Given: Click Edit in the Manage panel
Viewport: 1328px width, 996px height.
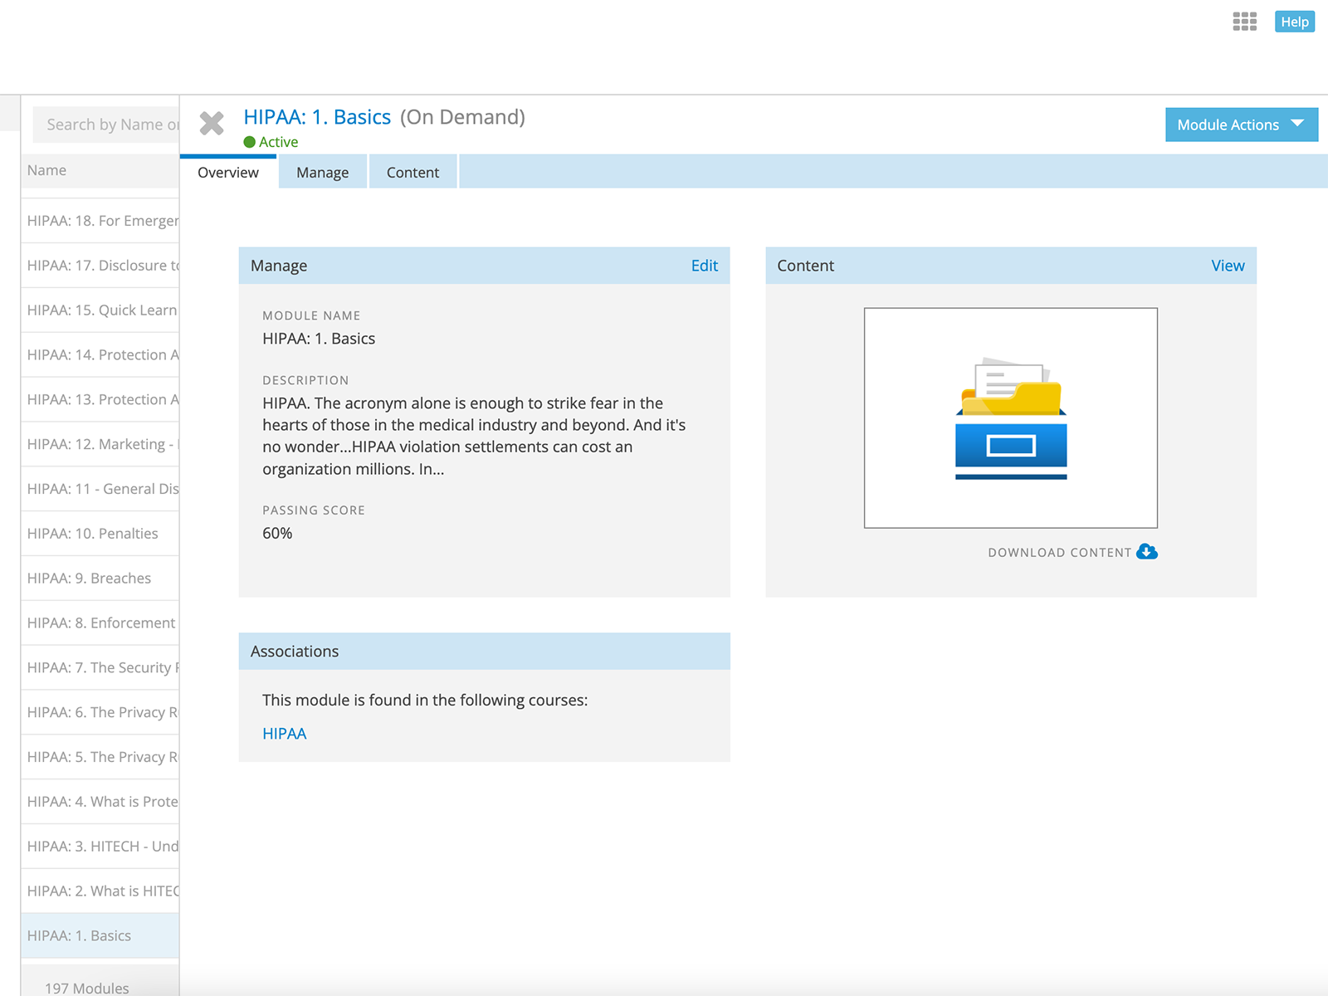Looking at the screenshot, I should 704,266.
